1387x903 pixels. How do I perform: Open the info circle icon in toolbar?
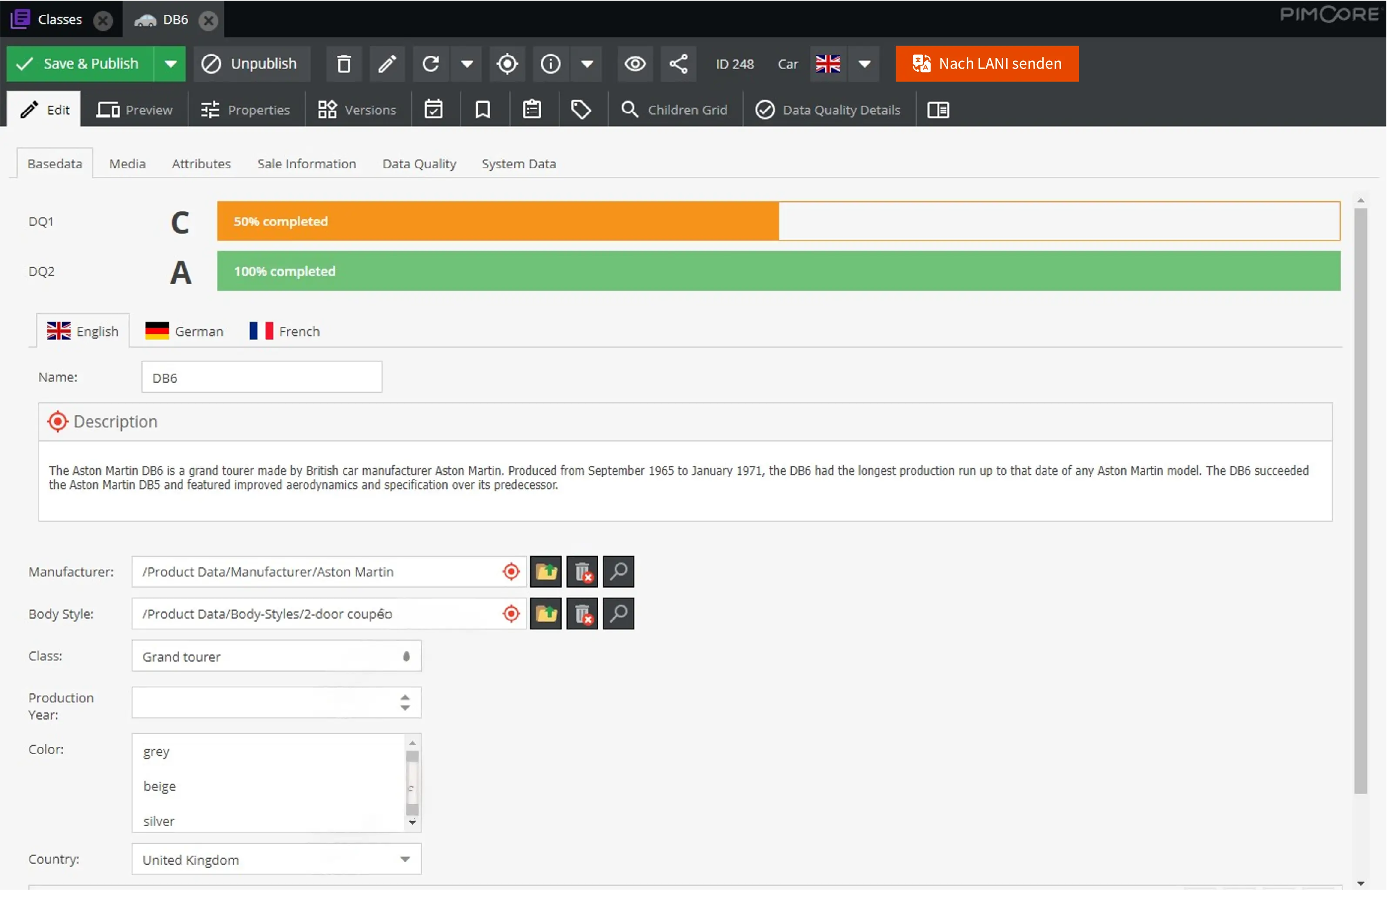(x=550, y=64)
